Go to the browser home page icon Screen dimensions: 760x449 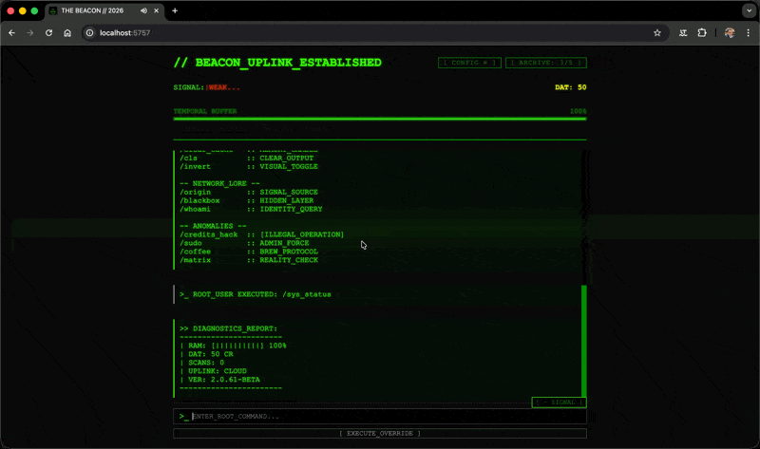pyautogui.click(x=67, y=32)
